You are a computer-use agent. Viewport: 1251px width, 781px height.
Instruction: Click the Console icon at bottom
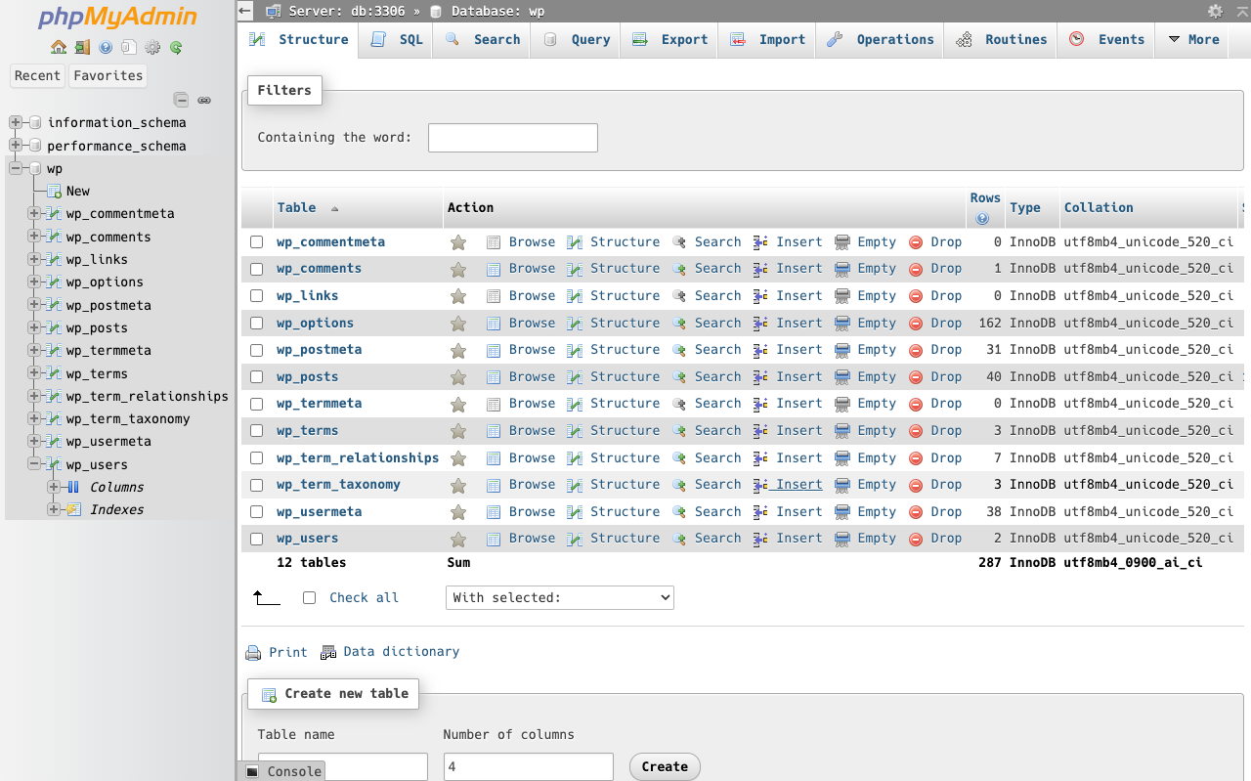click(252, 771)
